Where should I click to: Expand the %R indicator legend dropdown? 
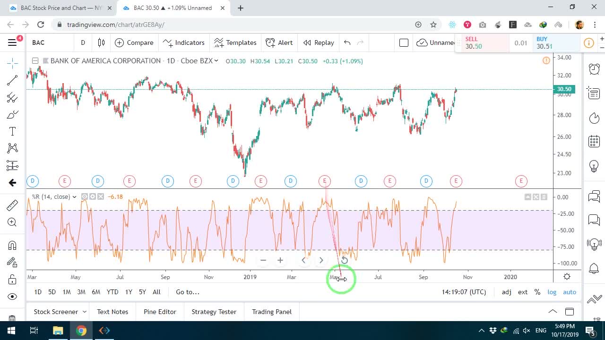(x=74, y=197)
